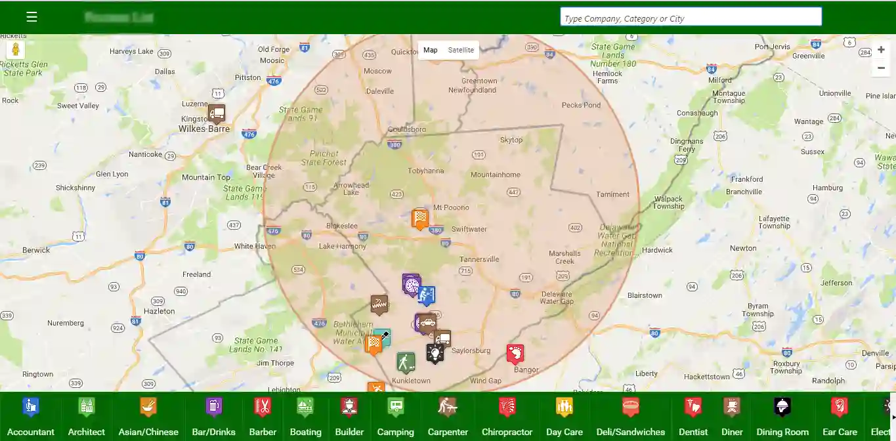The width and height of the screenshot is (896, 441).
Task: Select the Map view tab
Action: 430,50
